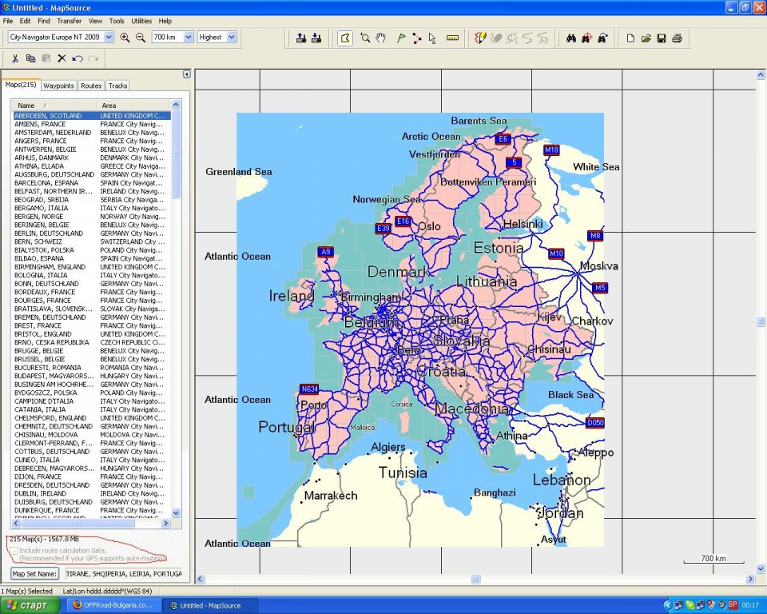Expand the Highest detail level dropdown
This screenshot has height=614, width=767.
232,38
